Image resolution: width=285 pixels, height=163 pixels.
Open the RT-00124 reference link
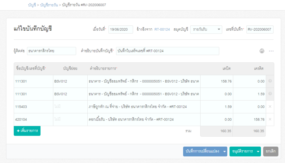pyautogui.click(x=162, y=29)
